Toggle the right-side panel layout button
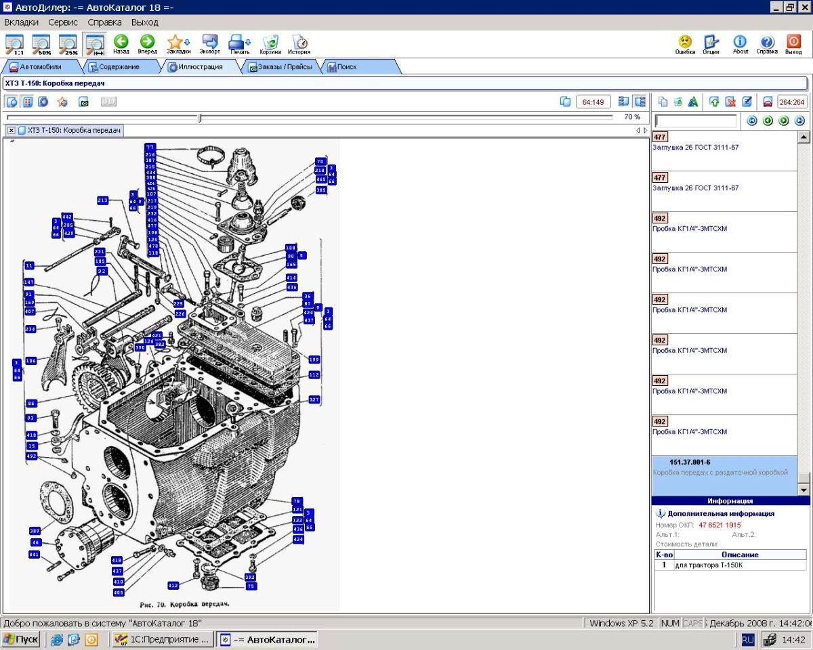Screen dimensions: 813x650 tap(640, 102)
